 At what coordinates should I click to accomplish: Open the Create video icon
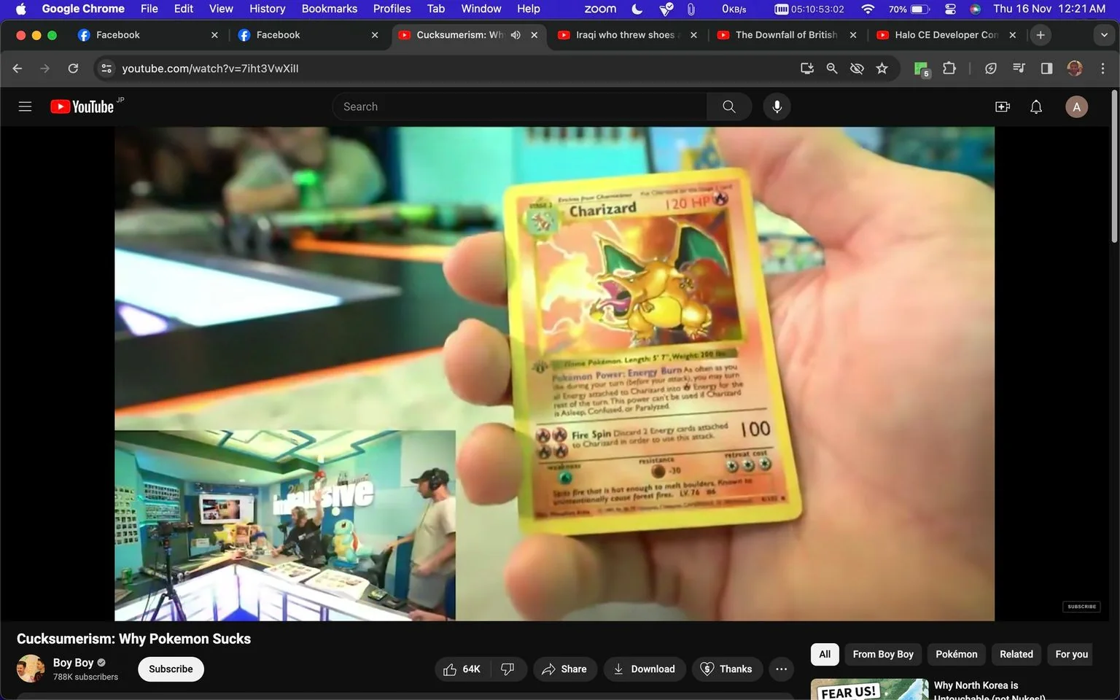(x=1003, y=106)
